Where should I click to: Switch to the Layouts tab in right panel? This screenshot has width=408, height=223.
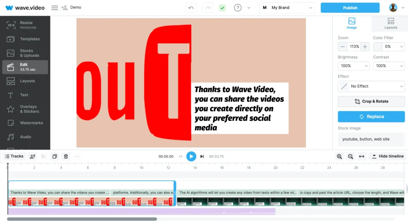point(390,24)
